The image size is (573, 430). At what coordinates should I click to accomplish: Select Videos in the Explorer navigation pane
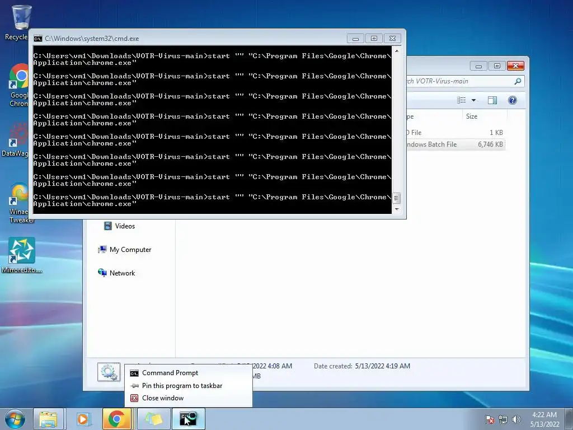coord(120,226)
